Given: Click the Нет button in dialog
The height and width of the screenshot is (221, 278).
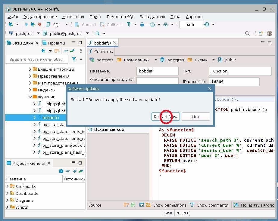Looking at the screenshot, I should [x=195, y=117].
